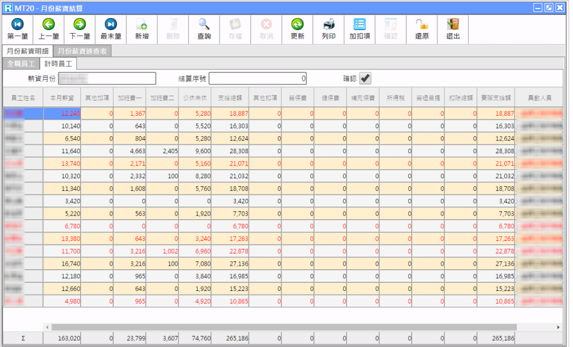573x347 pixels.
Task: Click the 其他加項 column header
Action: [x=97, y=98]
